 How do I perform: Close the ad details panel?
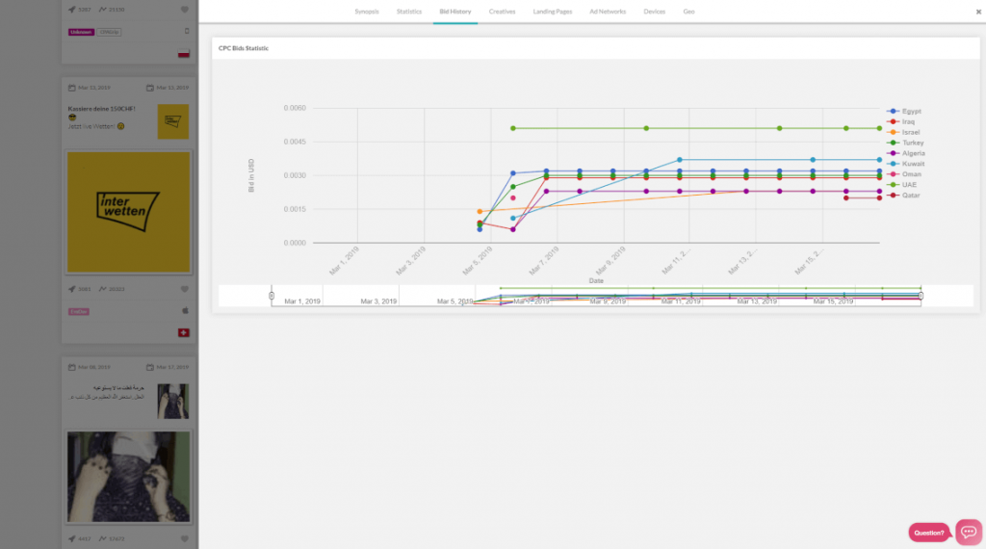pos(978,12)
